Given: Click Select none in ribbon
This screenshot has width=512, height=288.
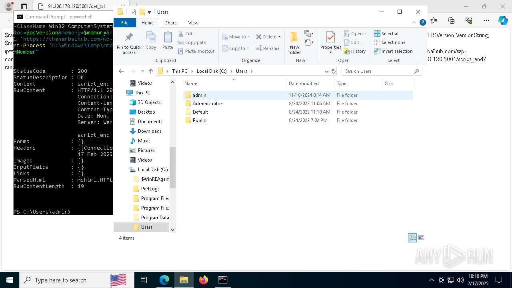Looking at the screenshot, I should coord(390,42).
